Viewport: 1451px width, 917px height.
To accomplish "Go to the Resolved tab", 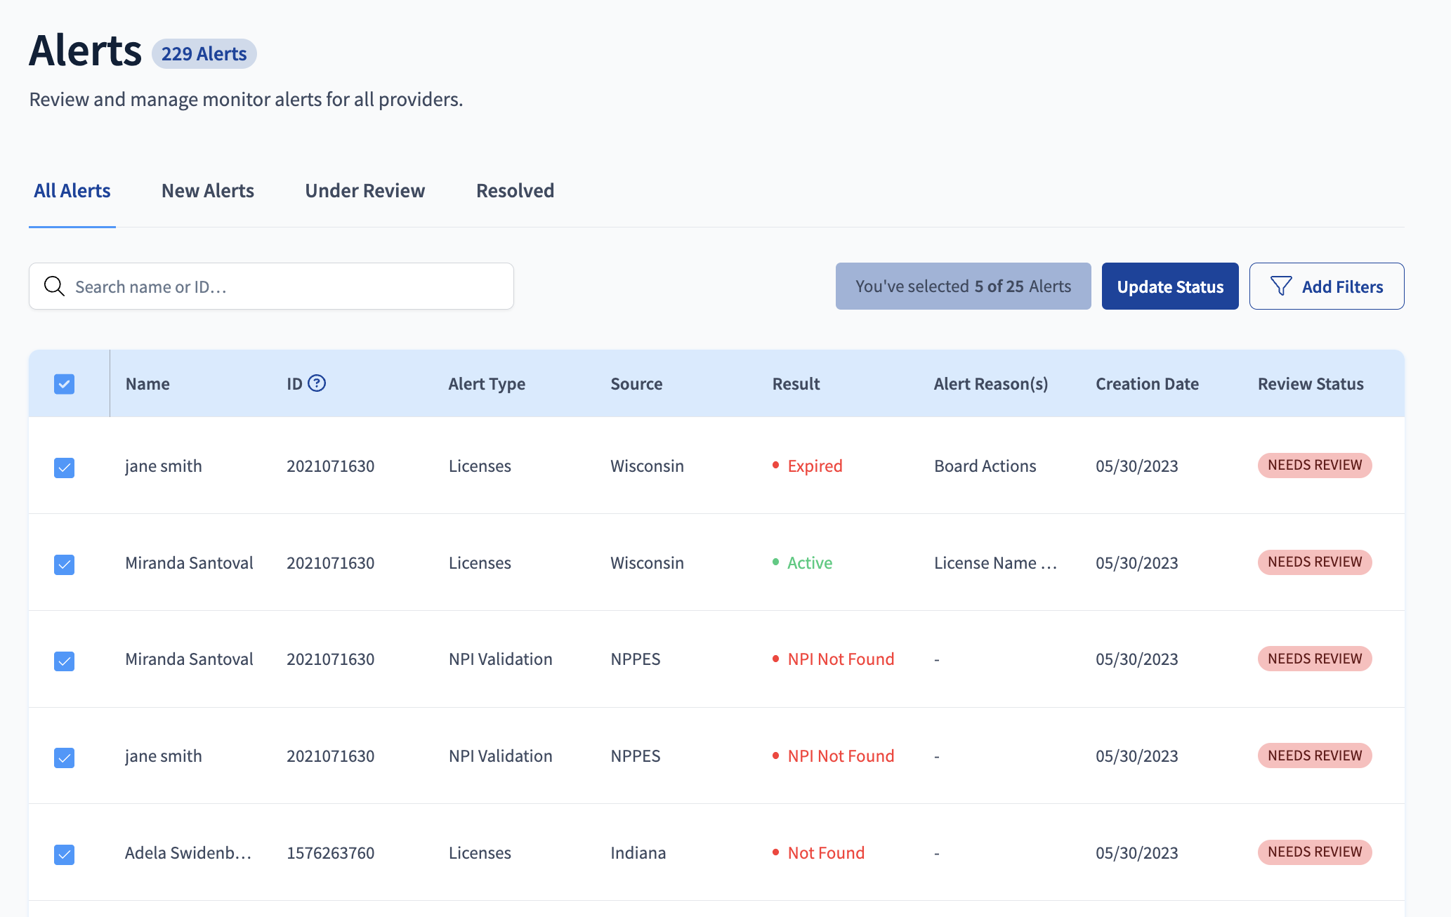I will (516, 191).
